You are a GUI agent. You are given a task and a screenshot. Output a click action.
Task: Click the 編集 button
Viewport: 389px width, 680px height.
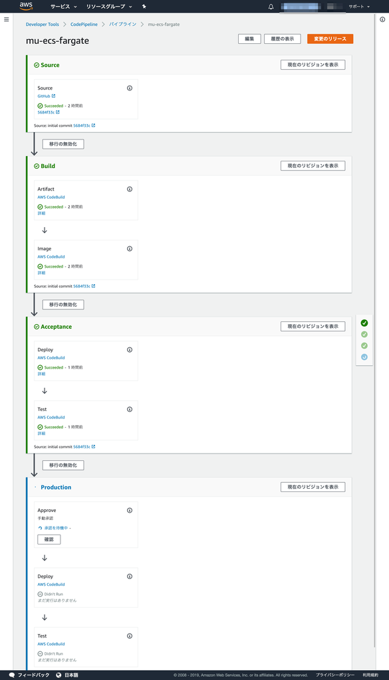tap(249, 39)
